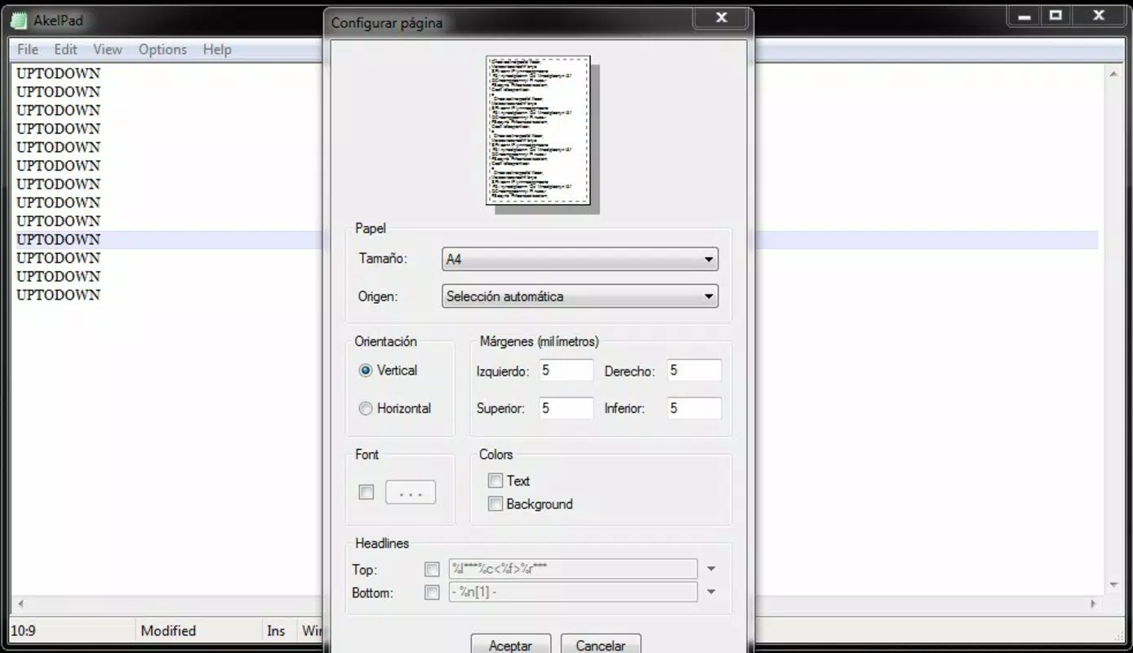The image size is (1133, 653).
Task: Enable the Bottom headline checkbox
Action: click(x=432, y=593)
